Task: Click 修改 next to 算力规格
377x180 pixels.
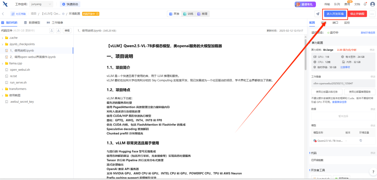Action: (372, 50)
